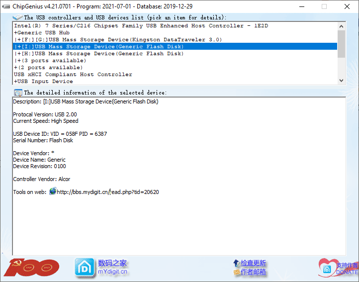Click the 支持作者 DONATE text
Screen dimensions: 359x282
click(x=347, y=269)
